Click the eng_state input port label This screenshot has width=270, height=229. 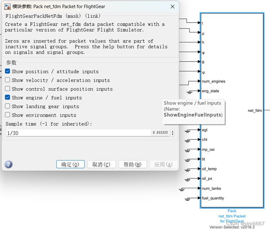[x=210, y=91]
